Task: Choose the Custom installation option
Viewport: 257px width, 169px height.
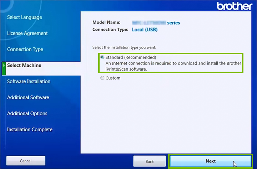Action: click(x=102, y=78)
